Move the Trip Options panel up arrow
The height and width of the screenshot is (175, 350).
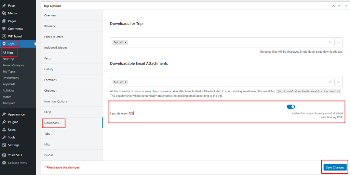(x=333, y=6)
